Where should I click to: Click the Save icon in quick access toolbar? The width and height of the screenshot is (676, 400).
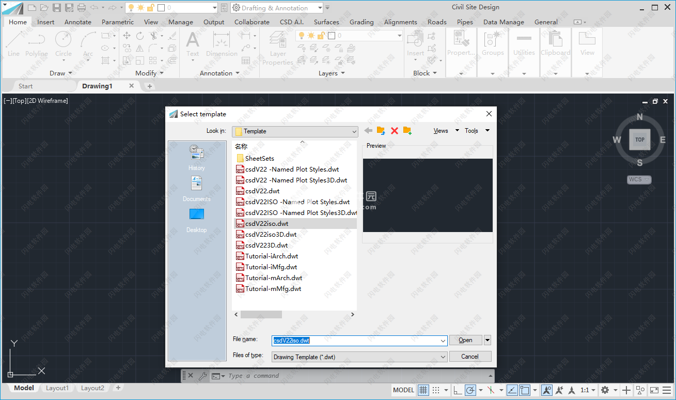point(57,8)
